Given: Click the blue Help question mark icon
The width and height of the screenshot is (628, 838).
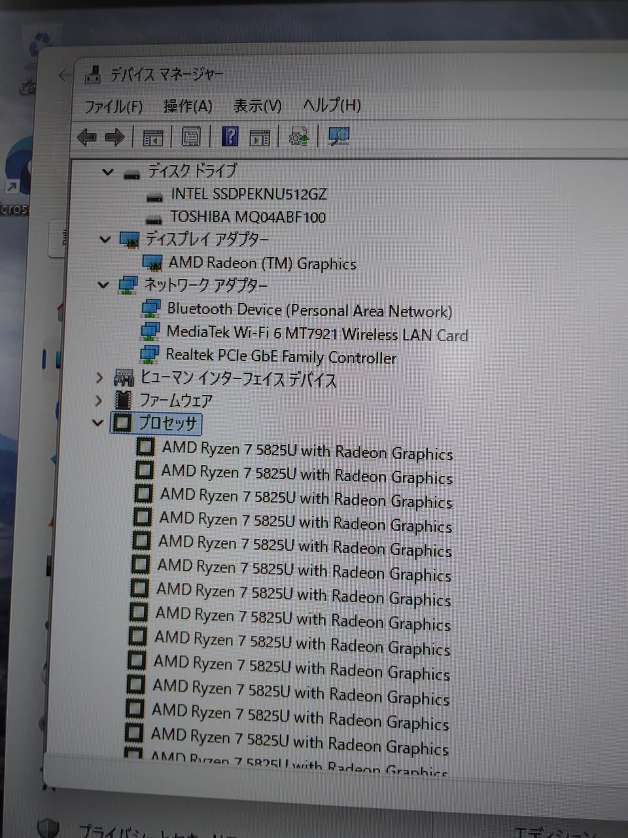Looking at the screenshot, I should [230, 136].
